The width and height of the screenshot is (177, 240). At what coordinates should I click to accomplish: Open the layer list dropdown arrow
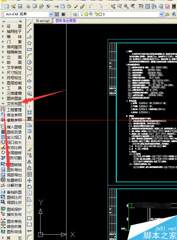[161, 14]
